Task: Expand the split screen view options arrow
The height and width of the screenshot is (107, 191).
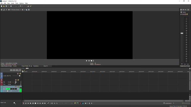Action: pyautogui.click(x=11, y=10)
